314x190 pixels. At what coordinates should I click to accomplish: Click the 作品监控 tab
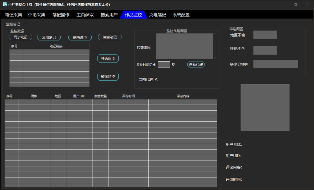click(x=134, y=15)
